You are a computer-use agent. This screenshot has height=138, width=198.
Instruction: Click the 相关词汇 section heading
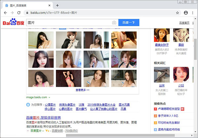pyautogui.click(x=160, y=63)
